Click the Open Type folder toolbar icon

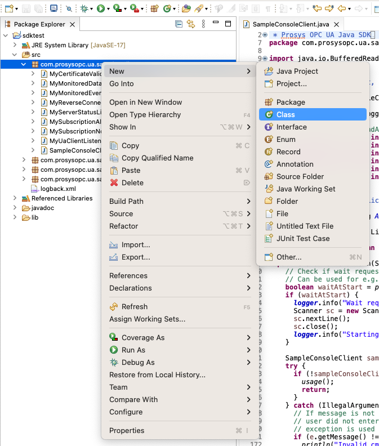pos(186,8)
